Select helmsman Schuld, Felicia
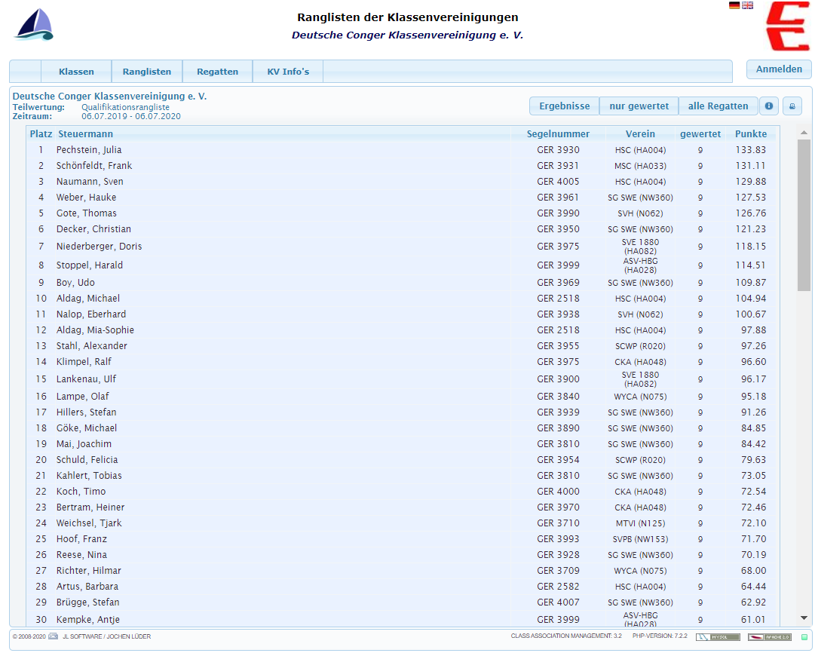Viewport: 815px width, 653px height. (x=87, y=460)
